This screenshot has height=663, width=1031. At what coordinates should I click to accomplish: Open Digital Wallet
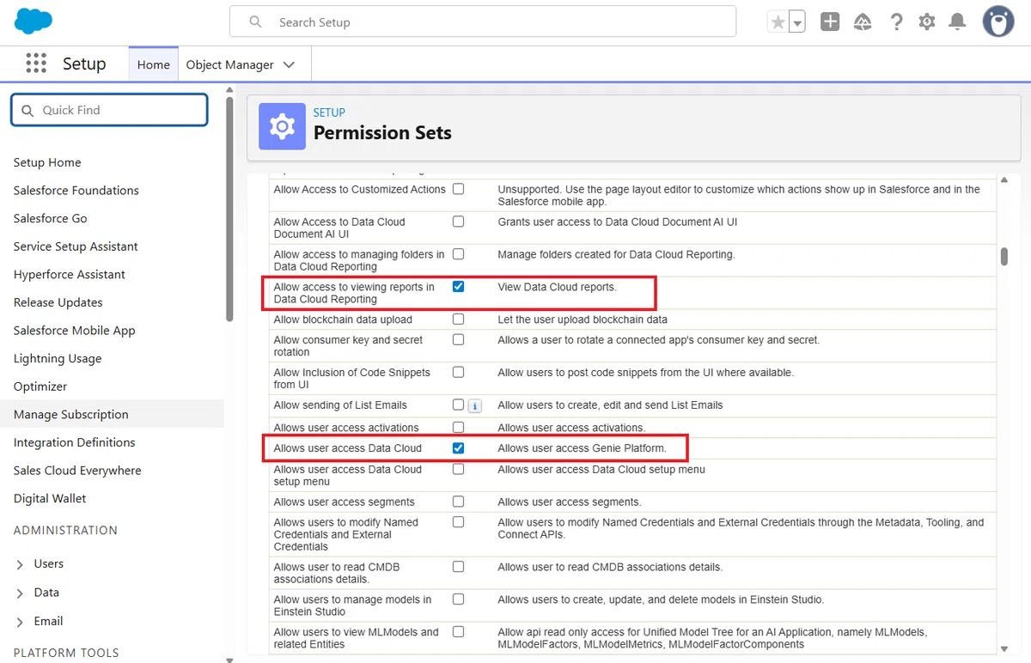(50, 498)
